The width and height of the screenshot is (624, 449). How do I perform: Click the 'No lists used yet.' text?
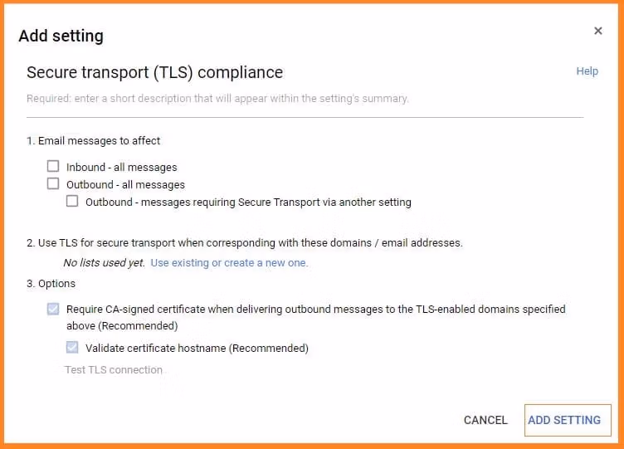[x=104, y=263]
